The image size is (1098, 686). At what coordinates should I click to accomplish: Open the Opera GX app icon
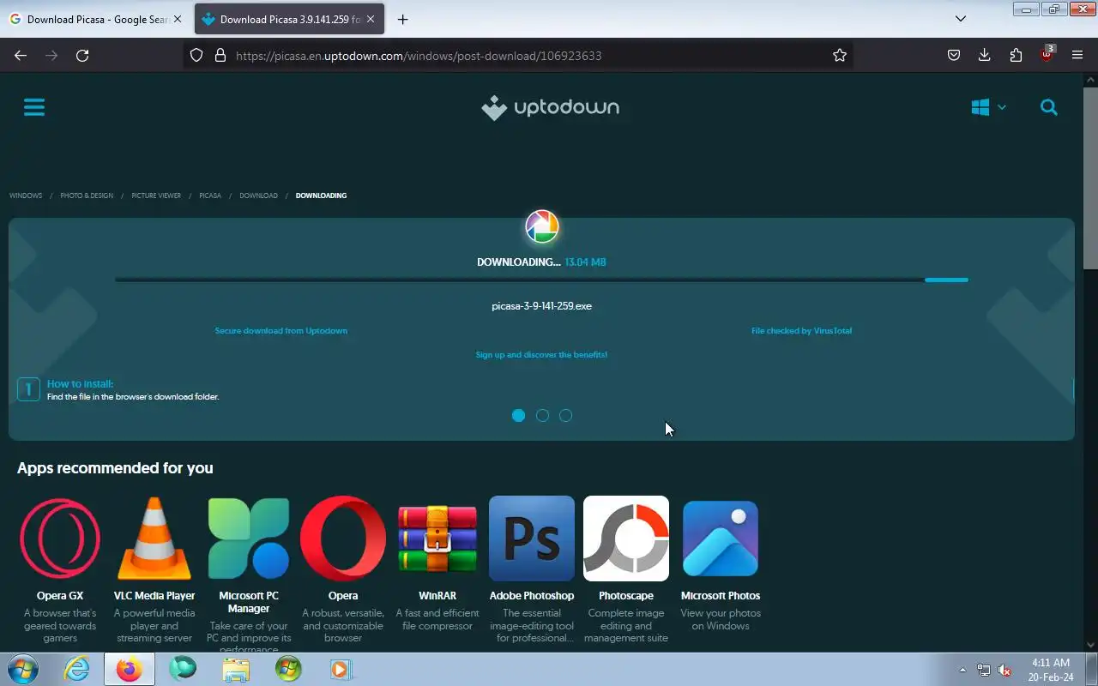coord(60,539)
